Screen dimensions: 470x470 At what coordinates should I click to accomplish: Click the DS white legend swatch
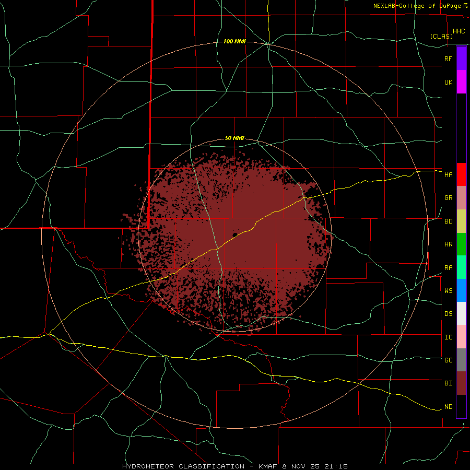pos(461,313)
